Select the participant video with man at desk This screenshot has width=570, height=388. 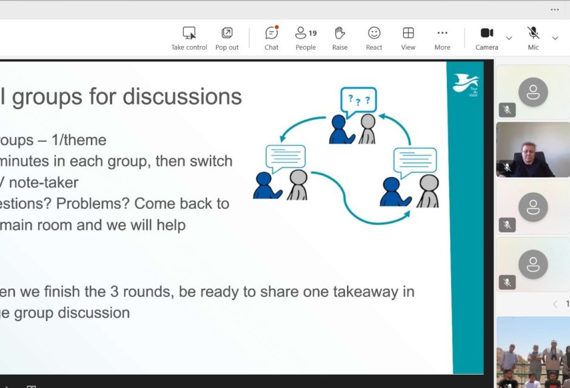click(x=532, y=150)
